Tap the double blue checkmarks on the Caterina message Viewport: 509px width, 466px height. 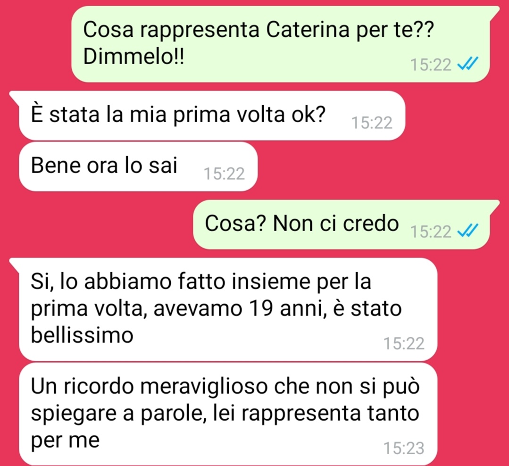467,64
